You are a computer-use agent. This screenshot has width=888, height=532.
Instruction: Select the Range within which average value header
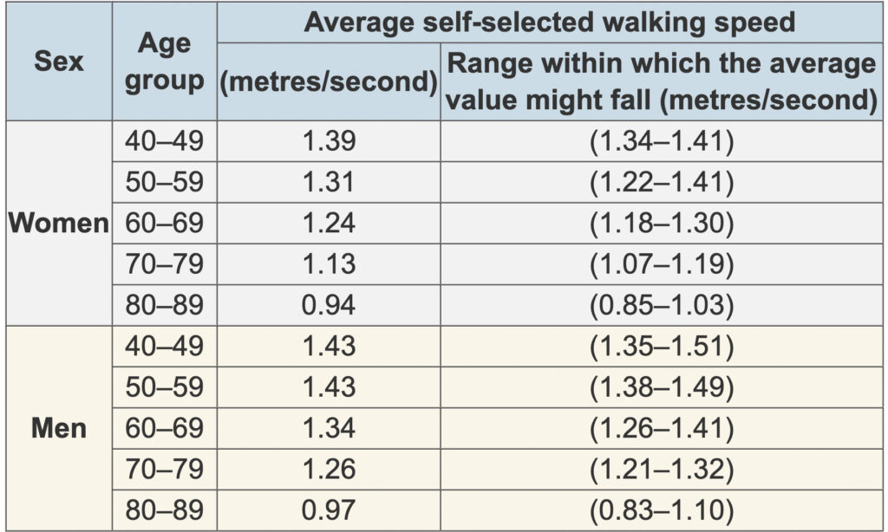[x=662, y=81]
